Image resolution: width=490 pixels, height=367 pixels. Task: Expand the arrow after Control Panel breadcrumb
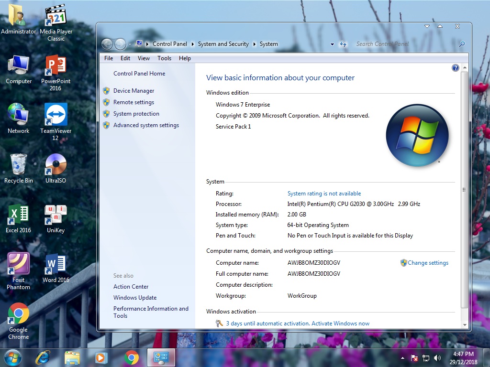192,44
